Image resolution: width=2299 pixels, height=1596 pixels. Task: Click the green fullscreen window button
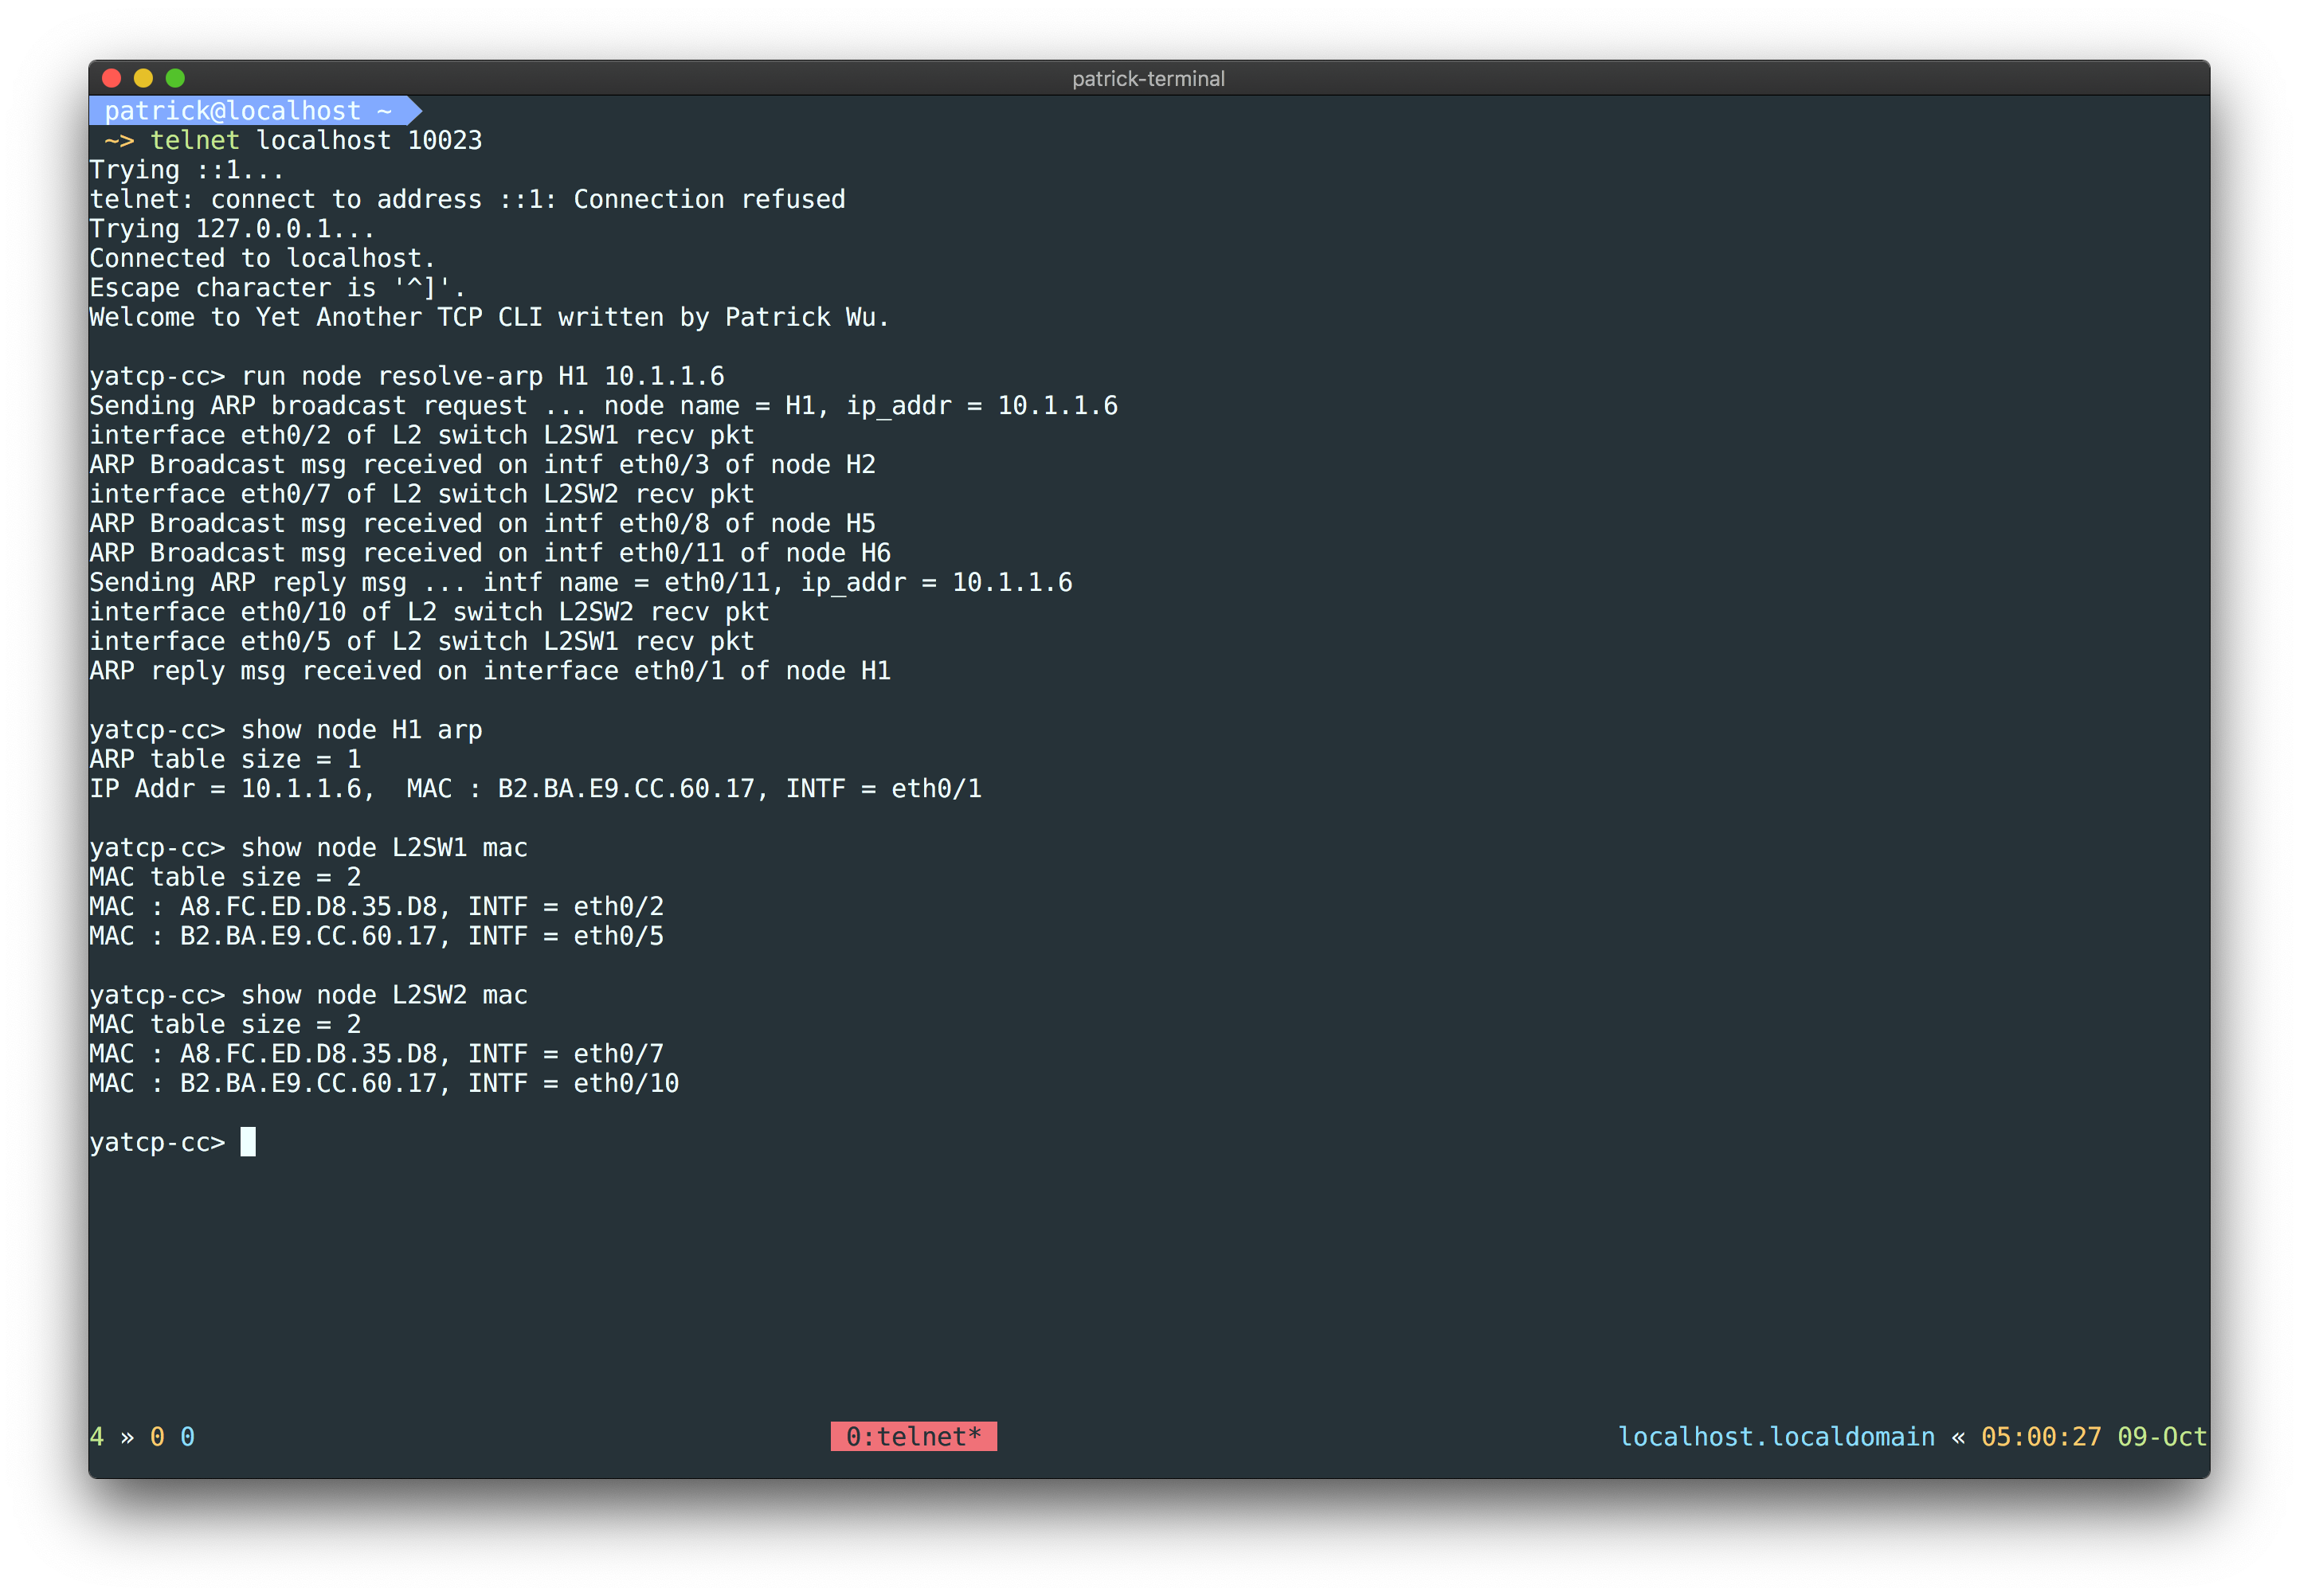(175, 78)
